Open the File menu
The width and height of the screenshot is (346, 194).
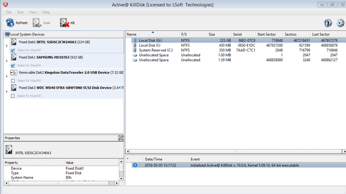pos(9,12)
